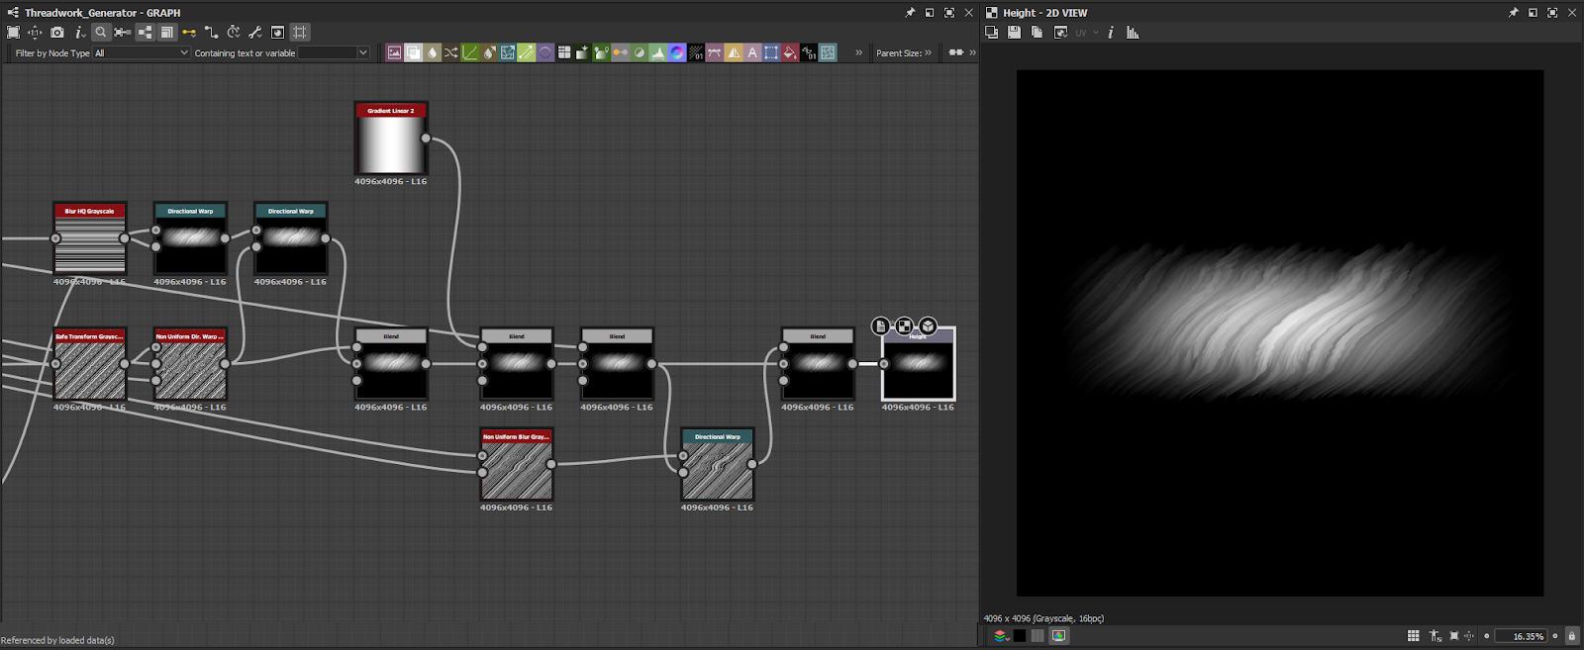Select the Threadwork_Generator - GRAPH panel title

[102, 13]
